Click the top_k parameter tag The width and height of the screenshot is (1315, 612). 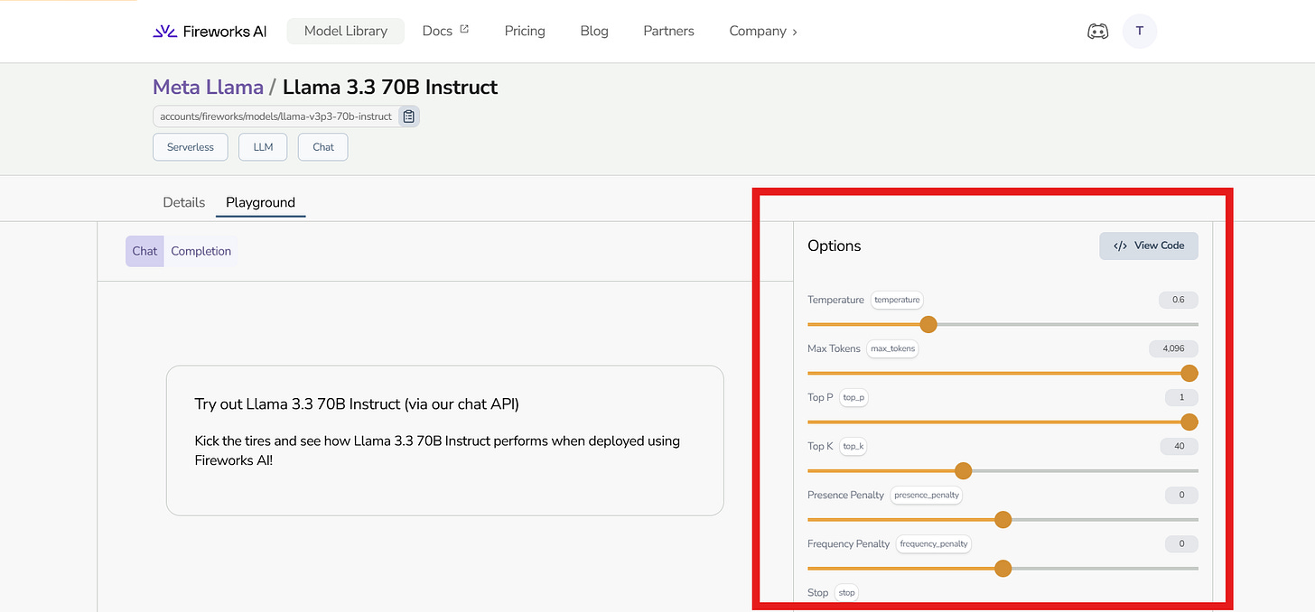point(853,446)
